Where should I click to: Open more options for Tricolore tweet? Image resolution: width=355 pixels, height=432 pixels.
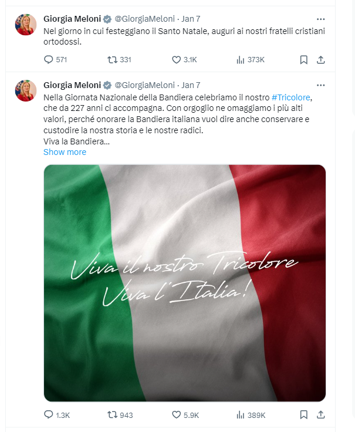coord(320,85)
